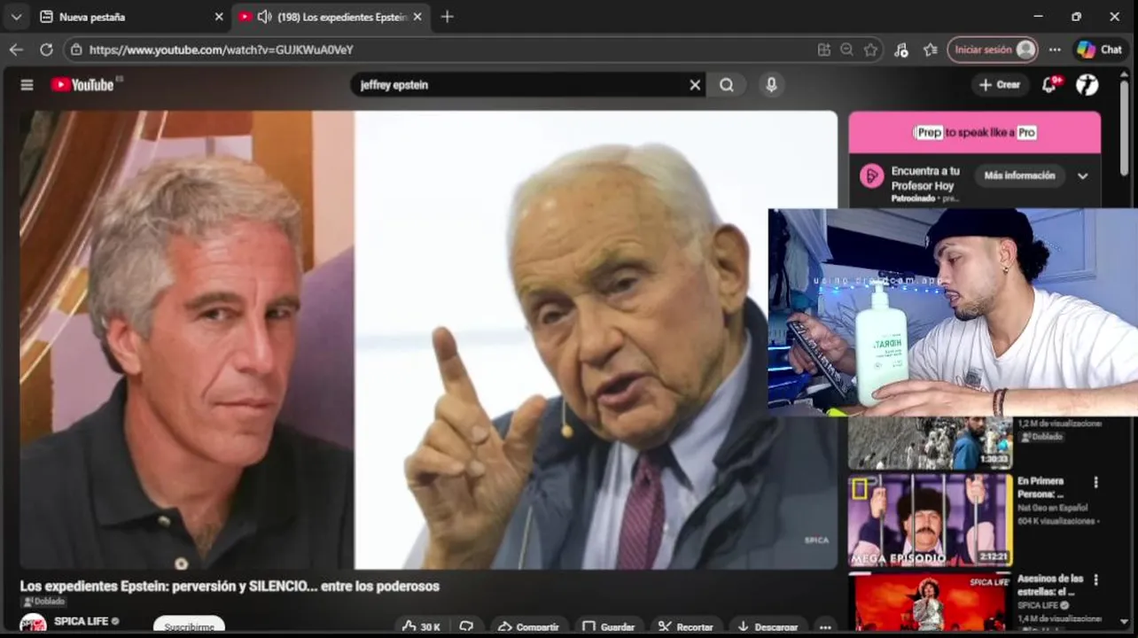This screenshot has width=1138, height=638.
Task: Click the En Primera Persona title text
Action: (x=1041, y=487)
